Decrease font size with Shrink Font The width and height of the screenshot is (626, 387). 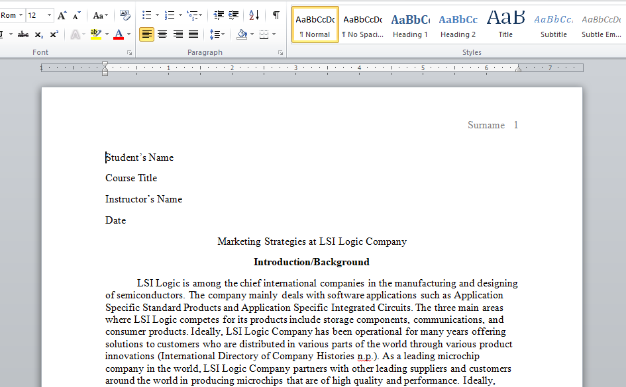pyautogui.click(x=77, y=15)
